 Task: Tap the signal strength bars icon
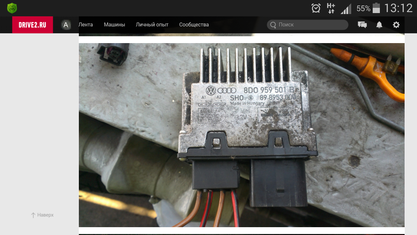(346, 9)
